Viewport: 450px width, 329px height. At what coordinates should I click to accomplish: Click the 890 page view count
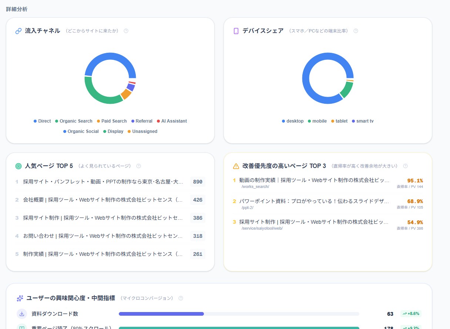coord(198,182)
